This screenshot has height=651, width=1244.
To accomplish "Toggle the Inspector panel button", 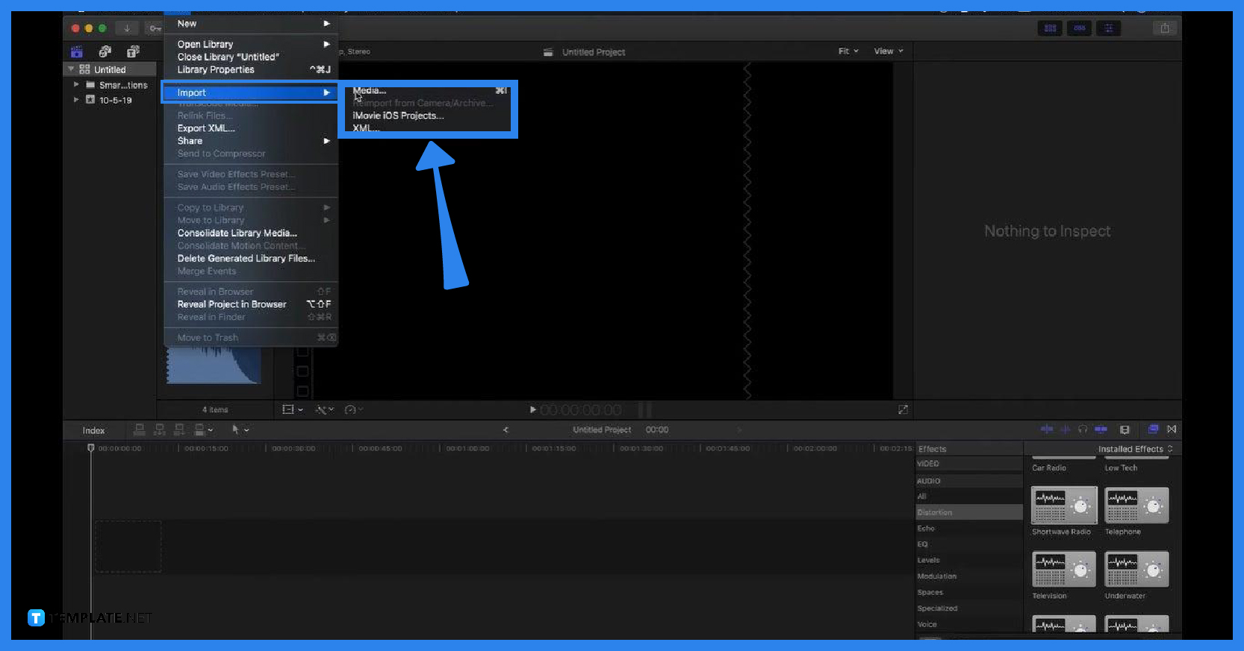I will point(1109,28).
